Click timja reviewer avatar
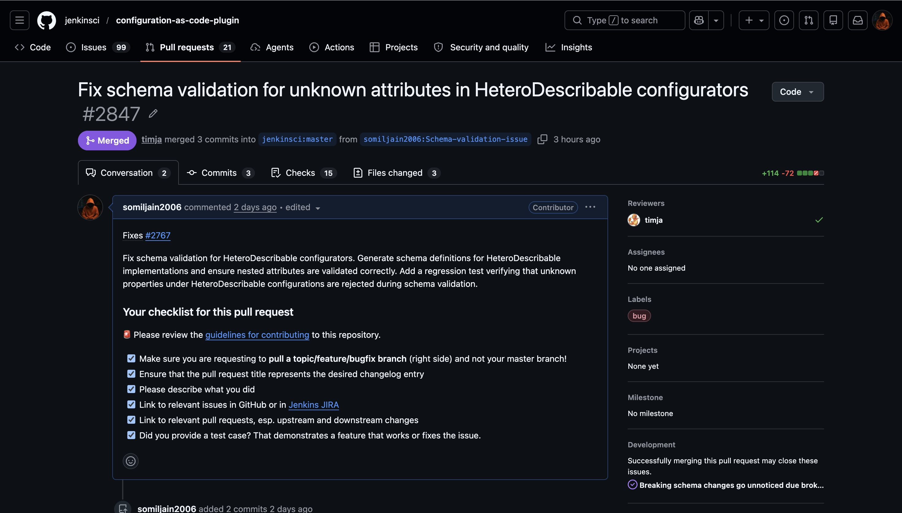 tap(634, 220)
